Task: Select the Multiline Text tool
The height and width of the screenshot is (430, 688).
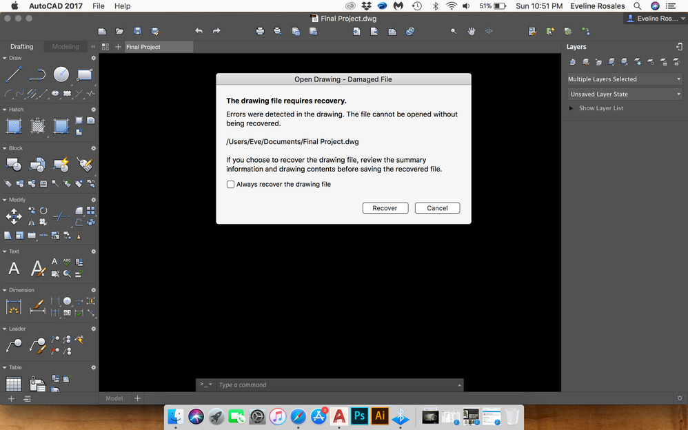Action: point(14,268)
